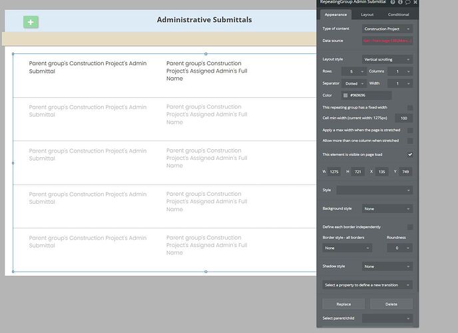This screenshot has height=333, width=458.
Task: Select first row Assigned Admin's Full Name text
Action: tap(207, 71)
